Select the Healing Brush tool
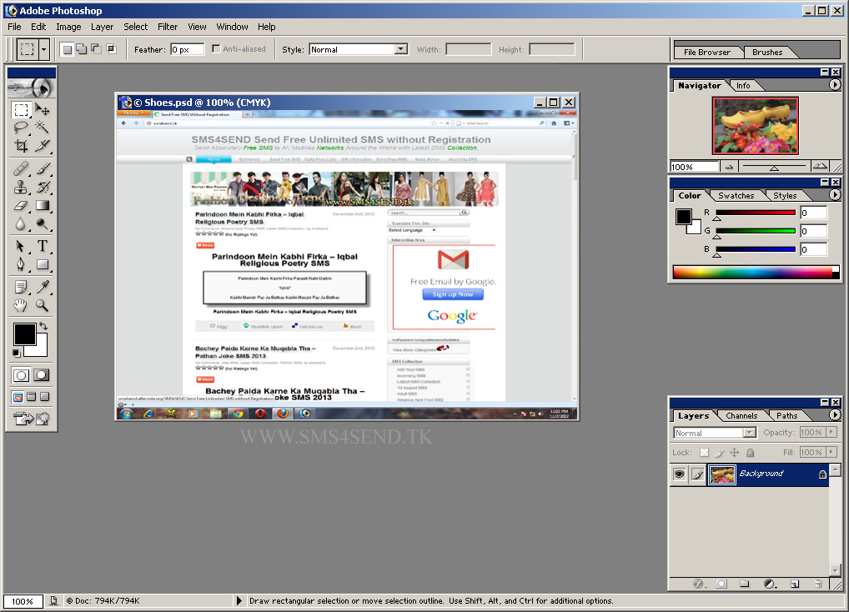 [21, 168]
